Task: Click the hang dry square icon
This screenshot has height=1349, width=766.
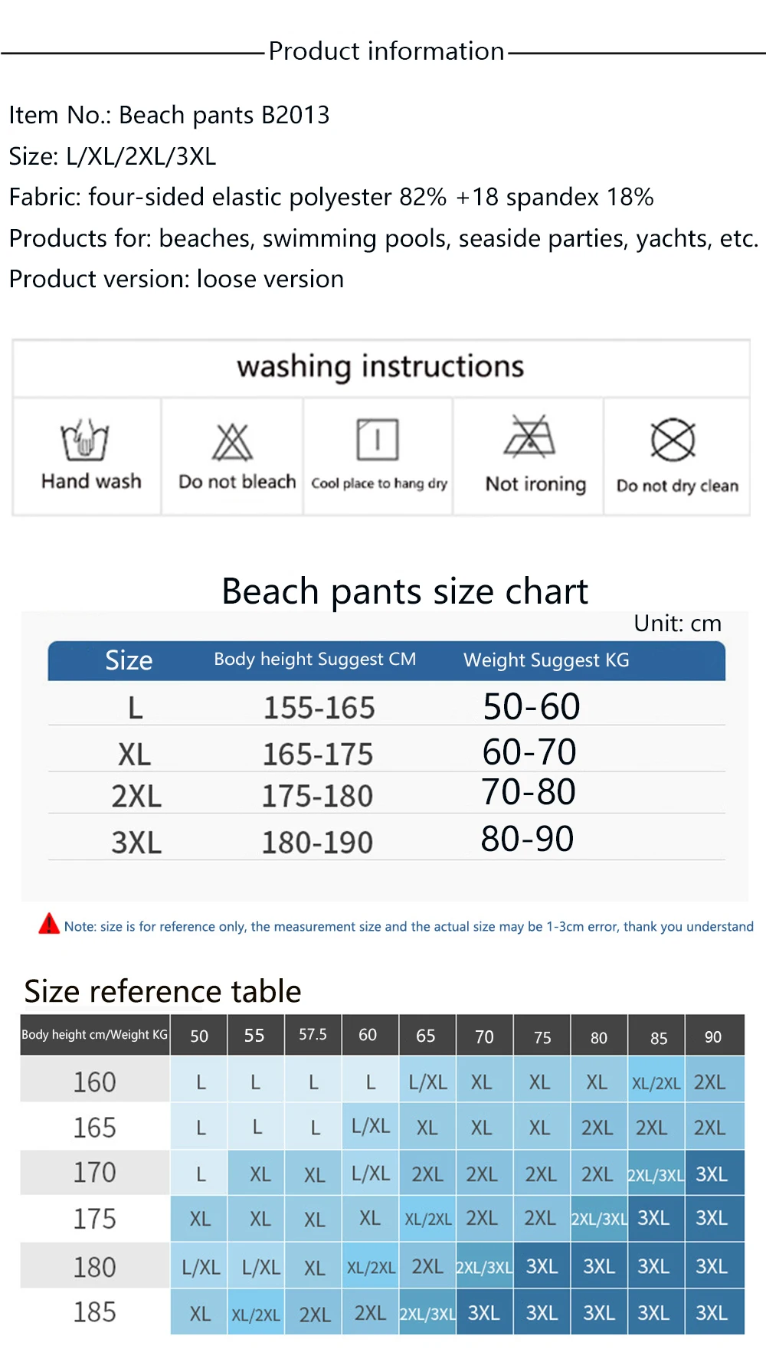Action: 378,439
